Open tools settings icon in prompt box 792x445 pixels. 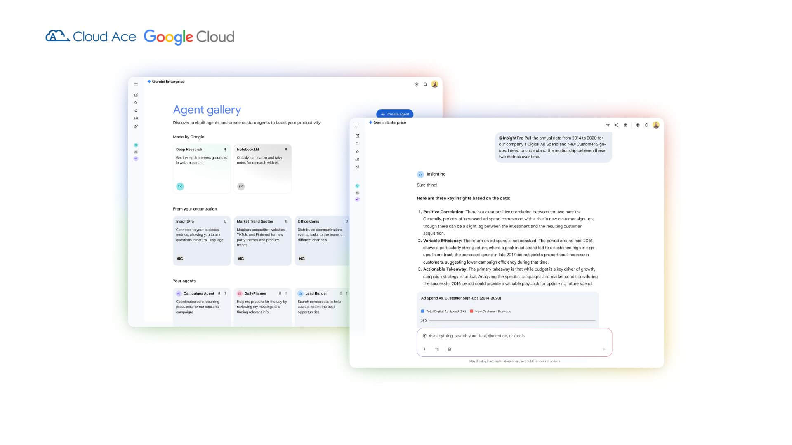pos(437,349)
